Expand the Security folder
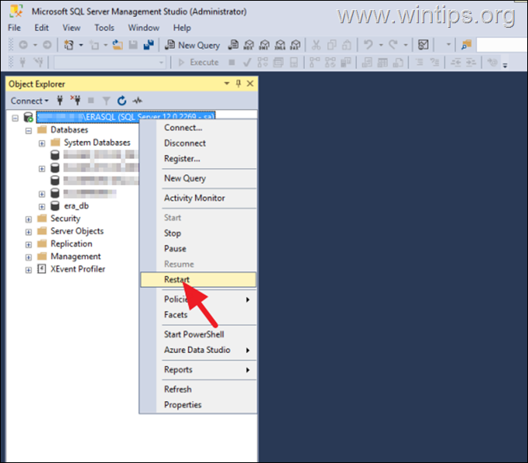This screenshot has height=463, width=528. pyautogui.click(x=29, y=219)
